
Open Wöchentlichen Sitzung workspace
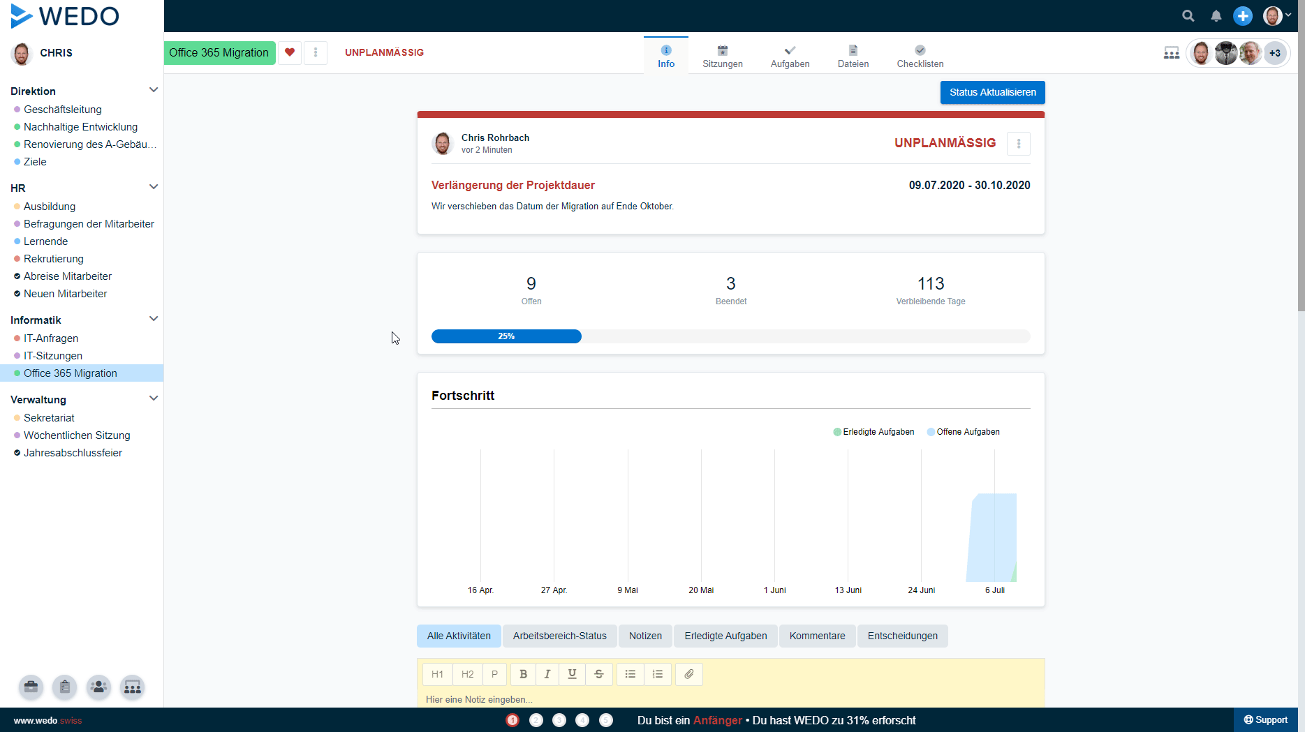[77, 435]
